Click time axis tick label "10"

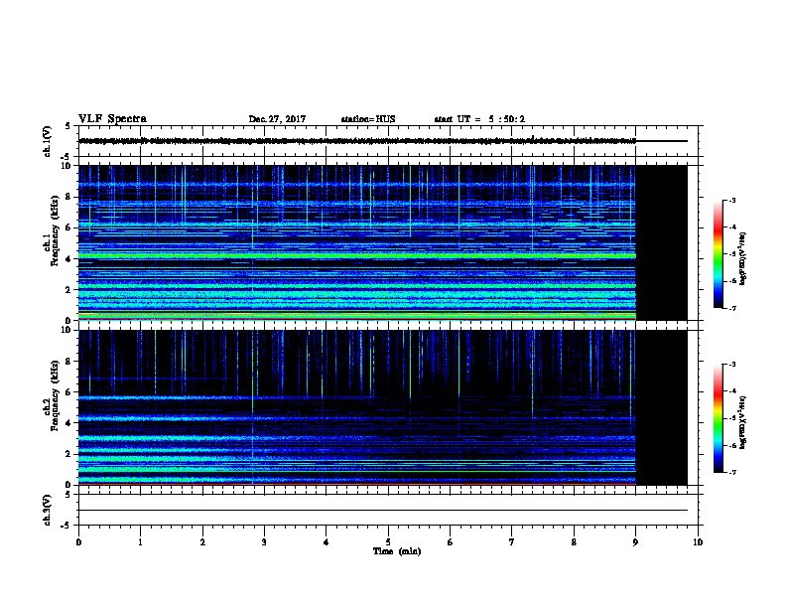(698, 542)
